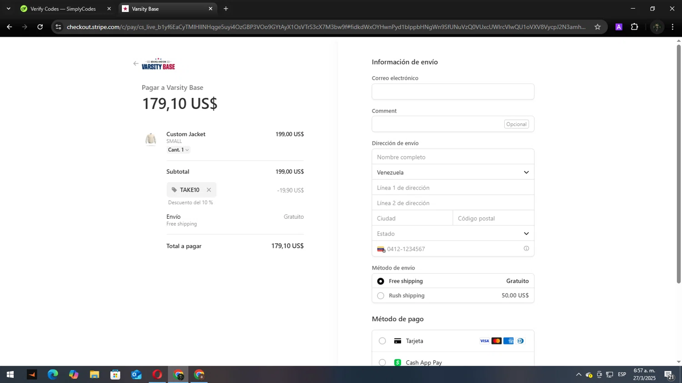
Task: Click the Comment input field
Action: pos(453,124)
